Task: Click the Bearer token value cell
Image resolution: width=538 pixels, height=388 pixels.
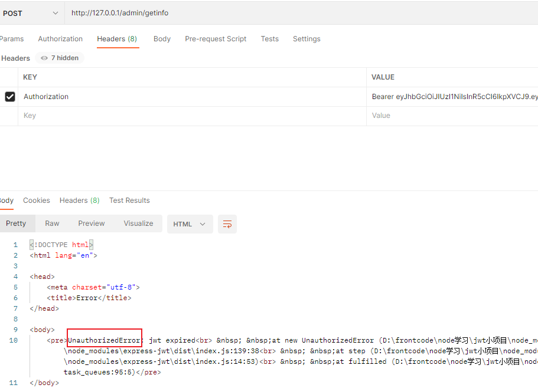Action: click(x=452, y=97)
